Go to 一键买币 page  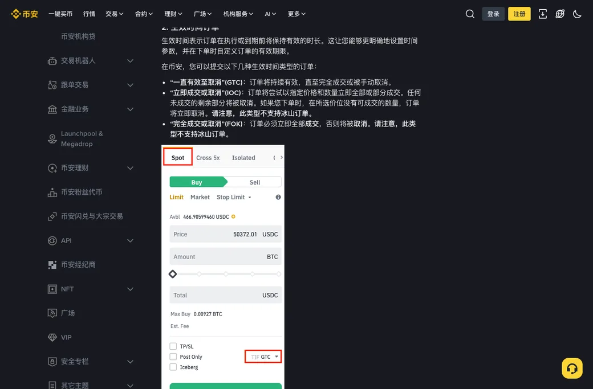click(x=60, y=14)
